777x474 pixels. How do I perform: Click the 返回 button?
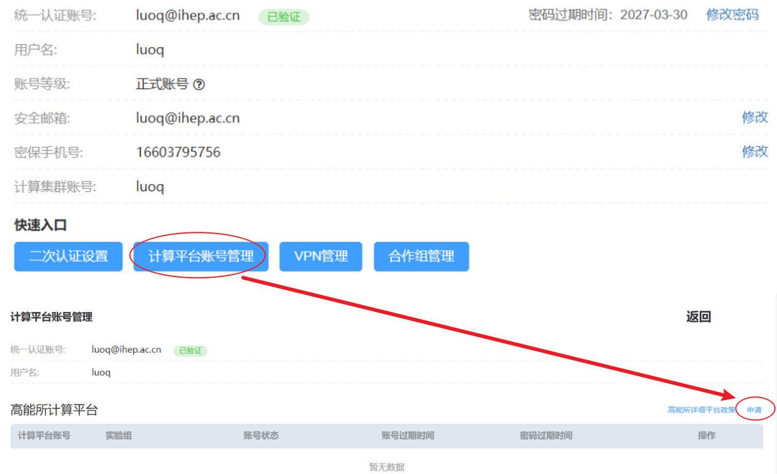(699, 317)
